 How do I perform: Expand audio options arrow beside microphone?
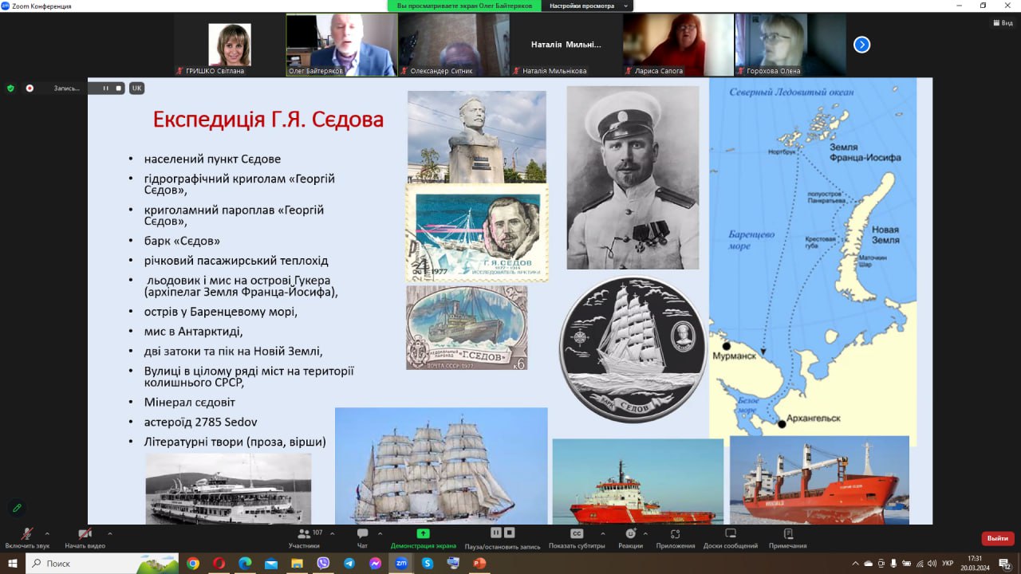click(x=47, y=533)
